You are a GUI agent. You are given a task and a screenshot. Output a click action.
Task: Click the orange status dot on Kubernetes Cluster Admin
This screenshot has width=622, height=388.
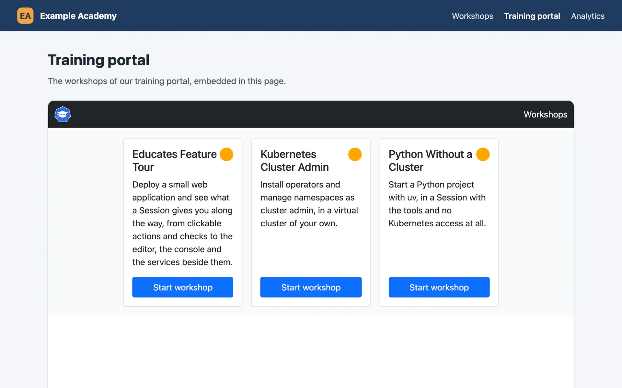click(355, 154)
